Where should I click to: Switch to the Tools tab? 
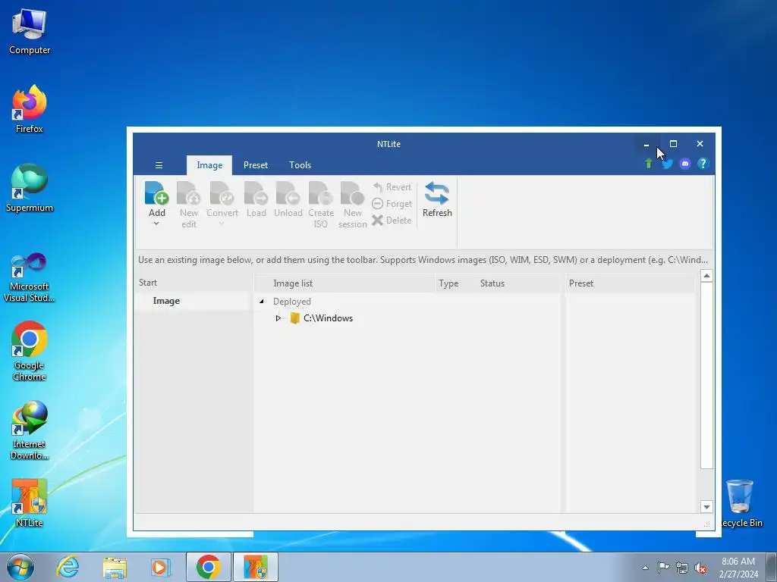pos(300,165)
